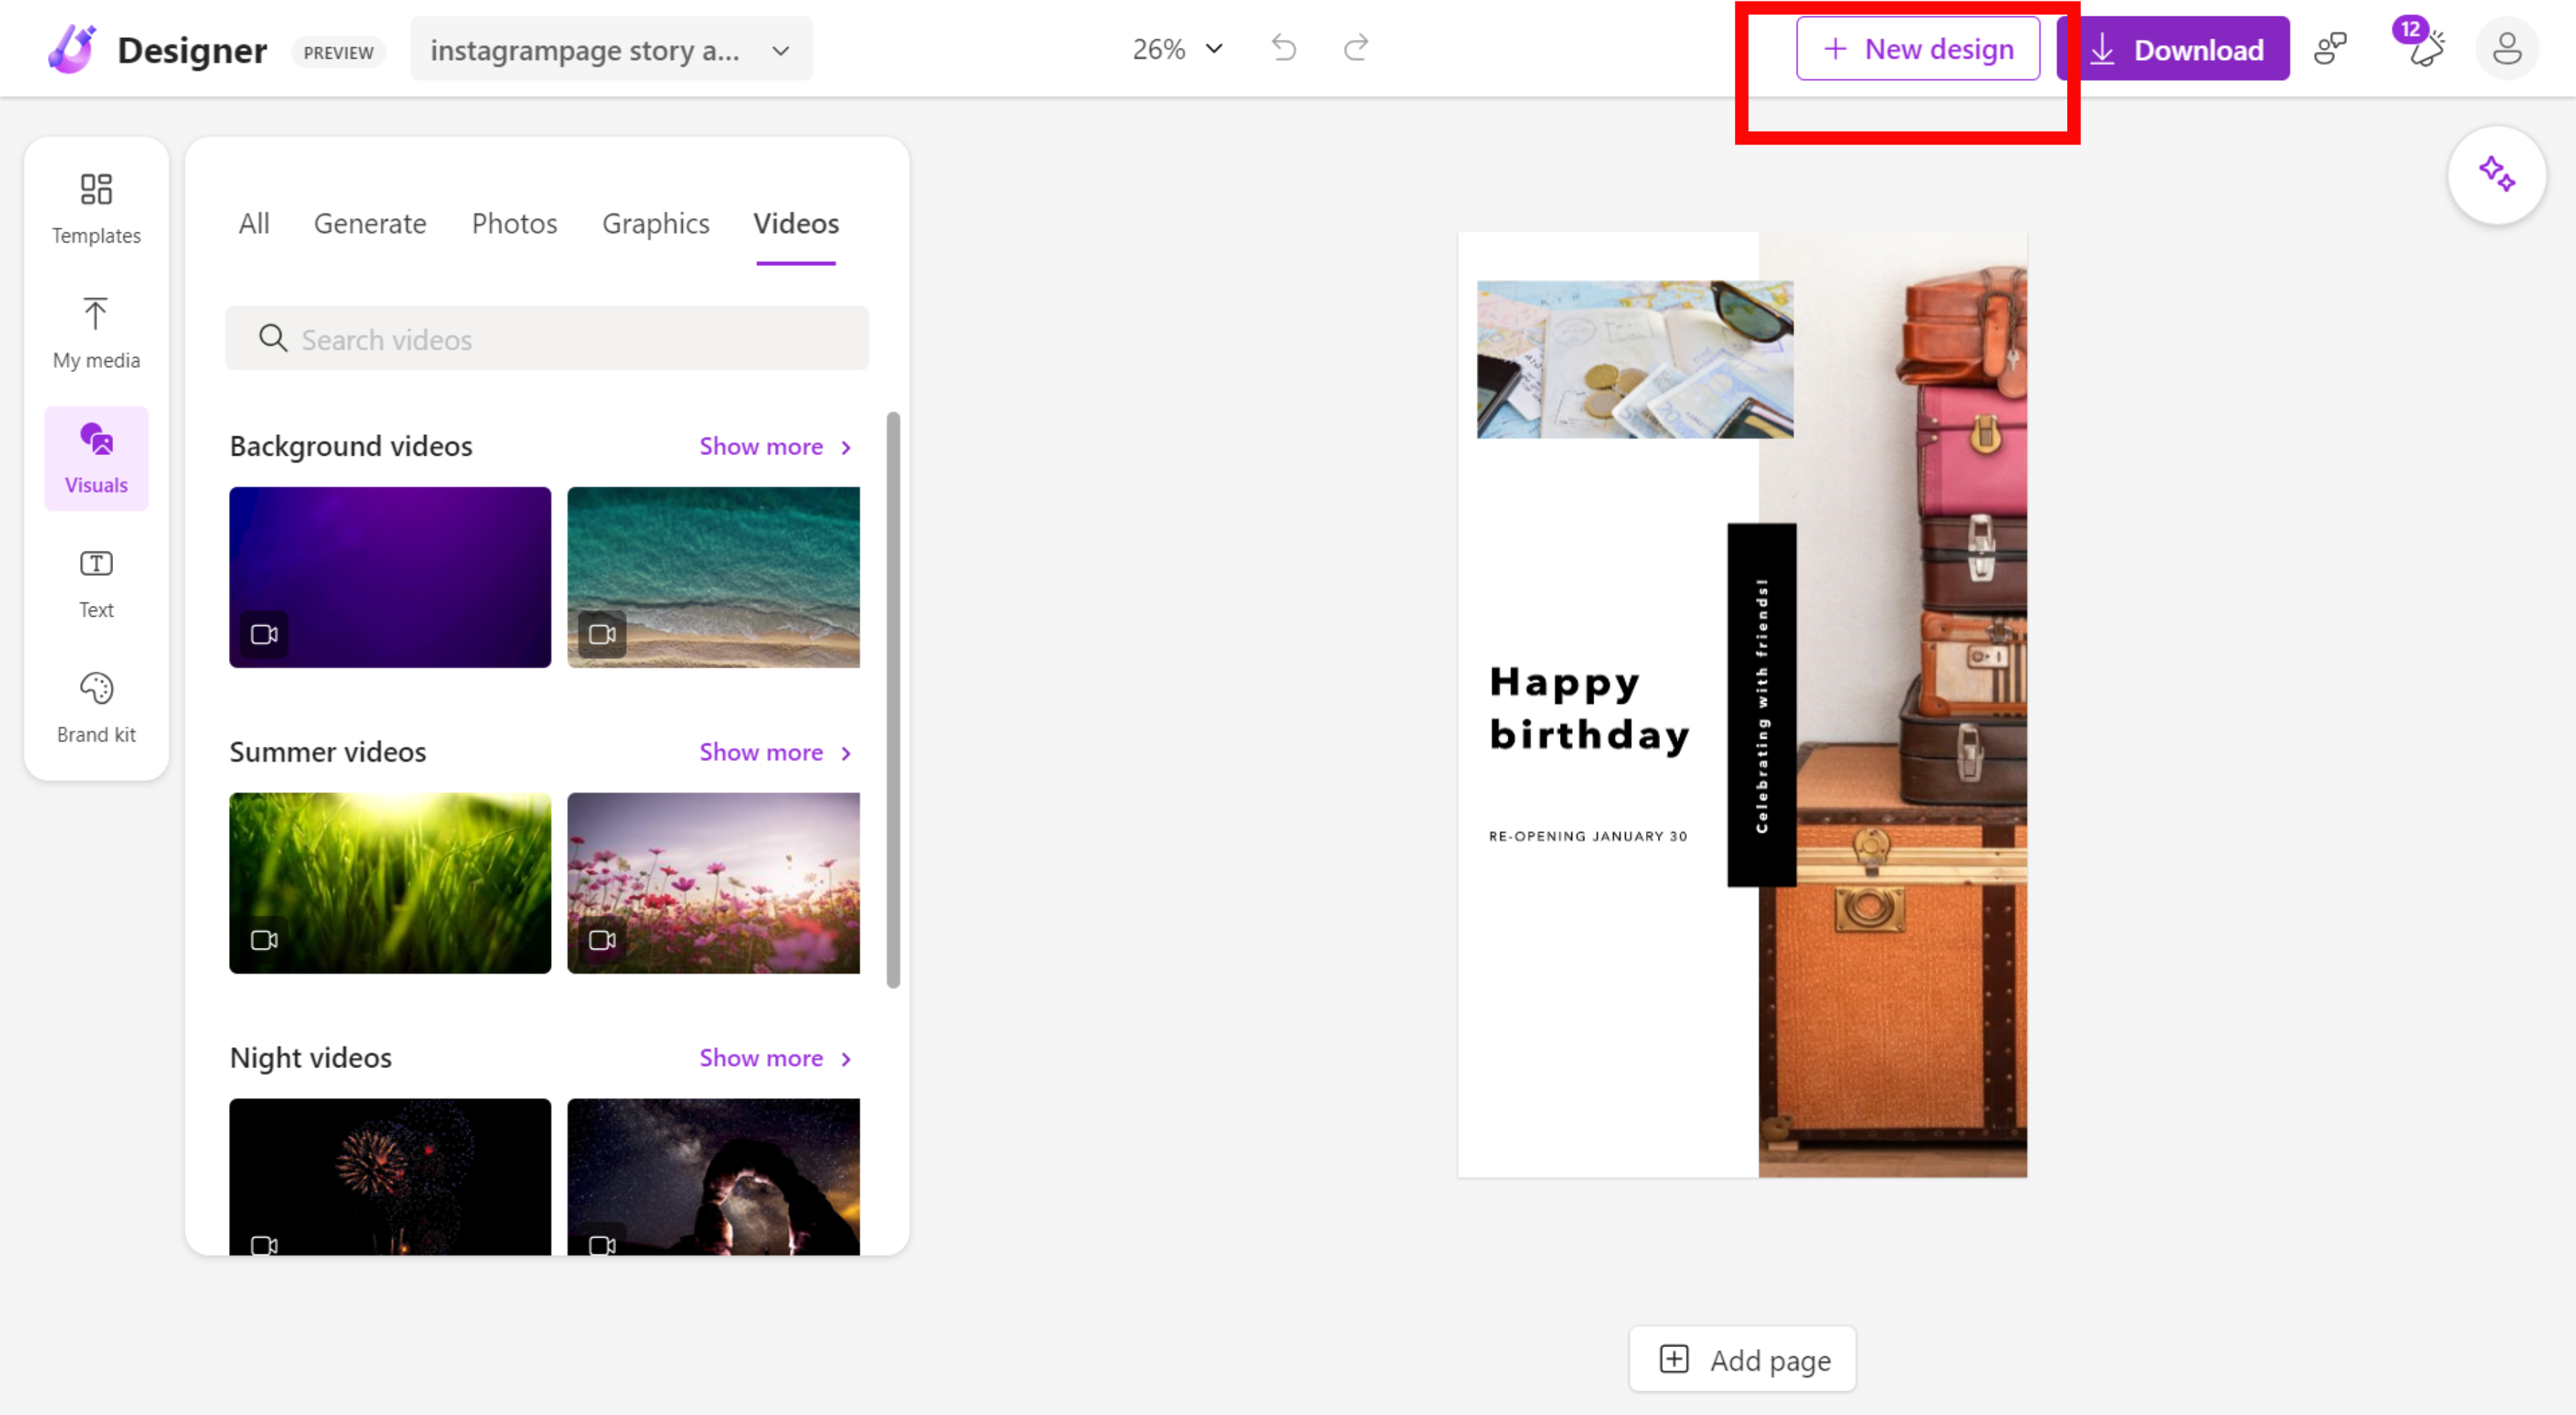Open the account profile icon
The width and height of the screenshot is (2576, 1415).
point(2506,48)
